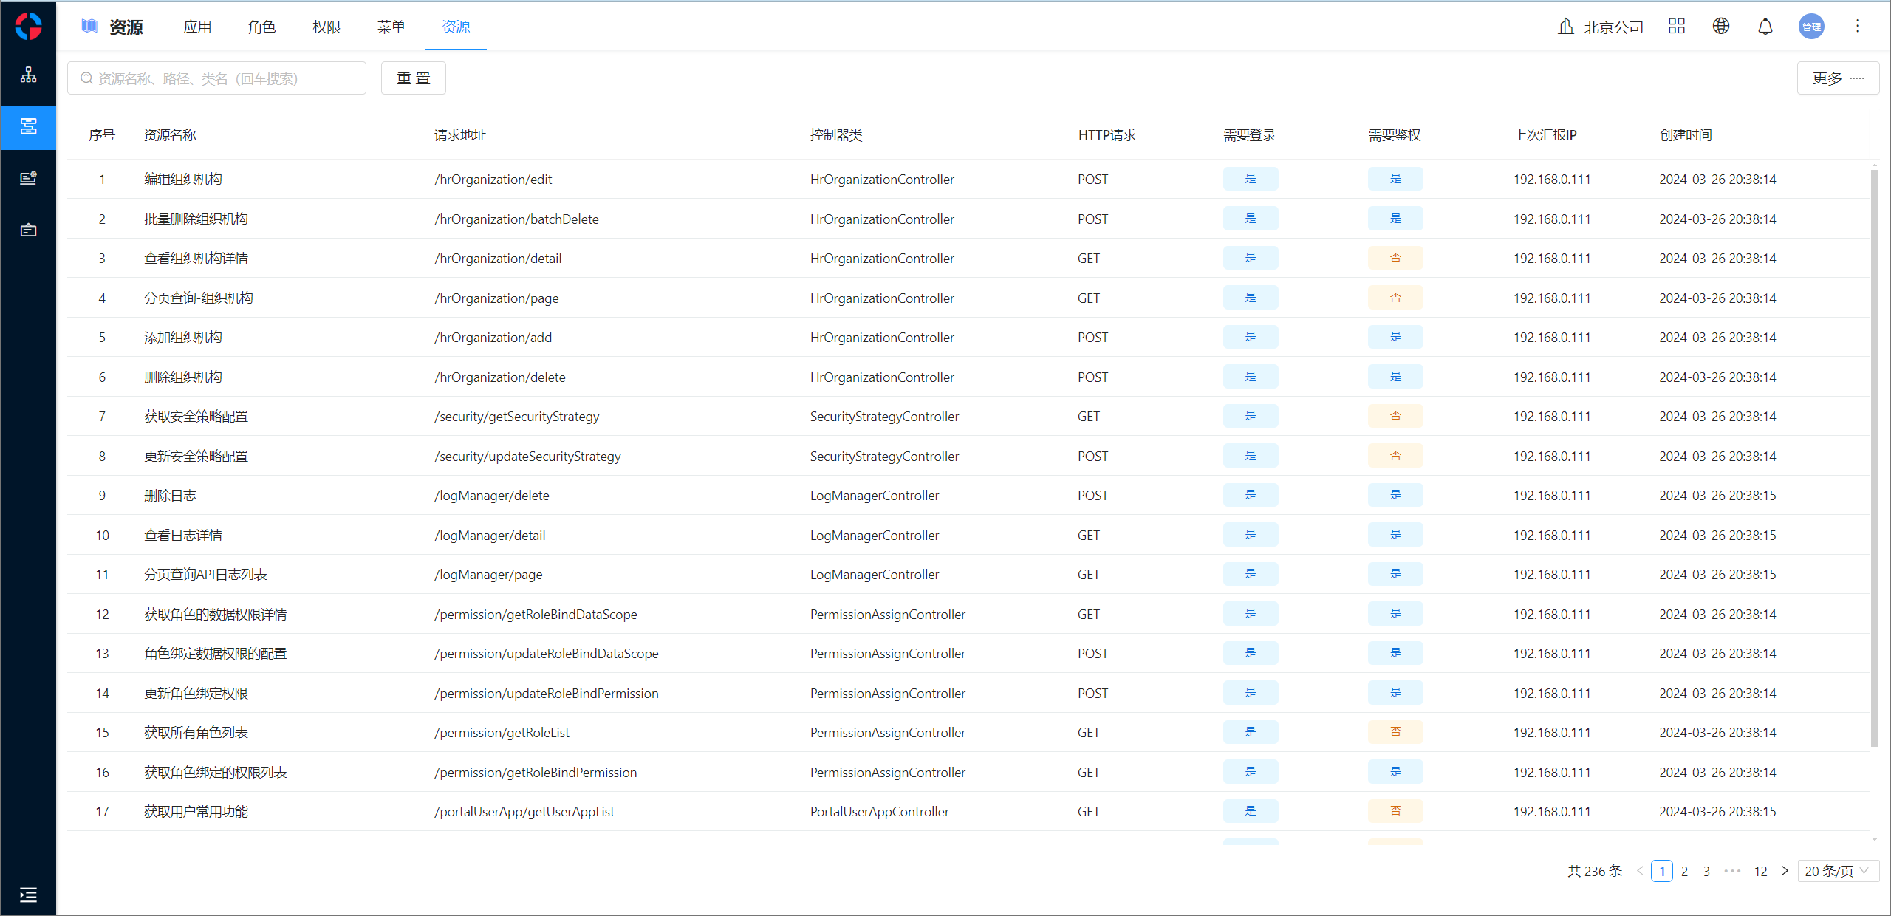
Task: Open the briefcase icon in sidebar
Action: 28,230
